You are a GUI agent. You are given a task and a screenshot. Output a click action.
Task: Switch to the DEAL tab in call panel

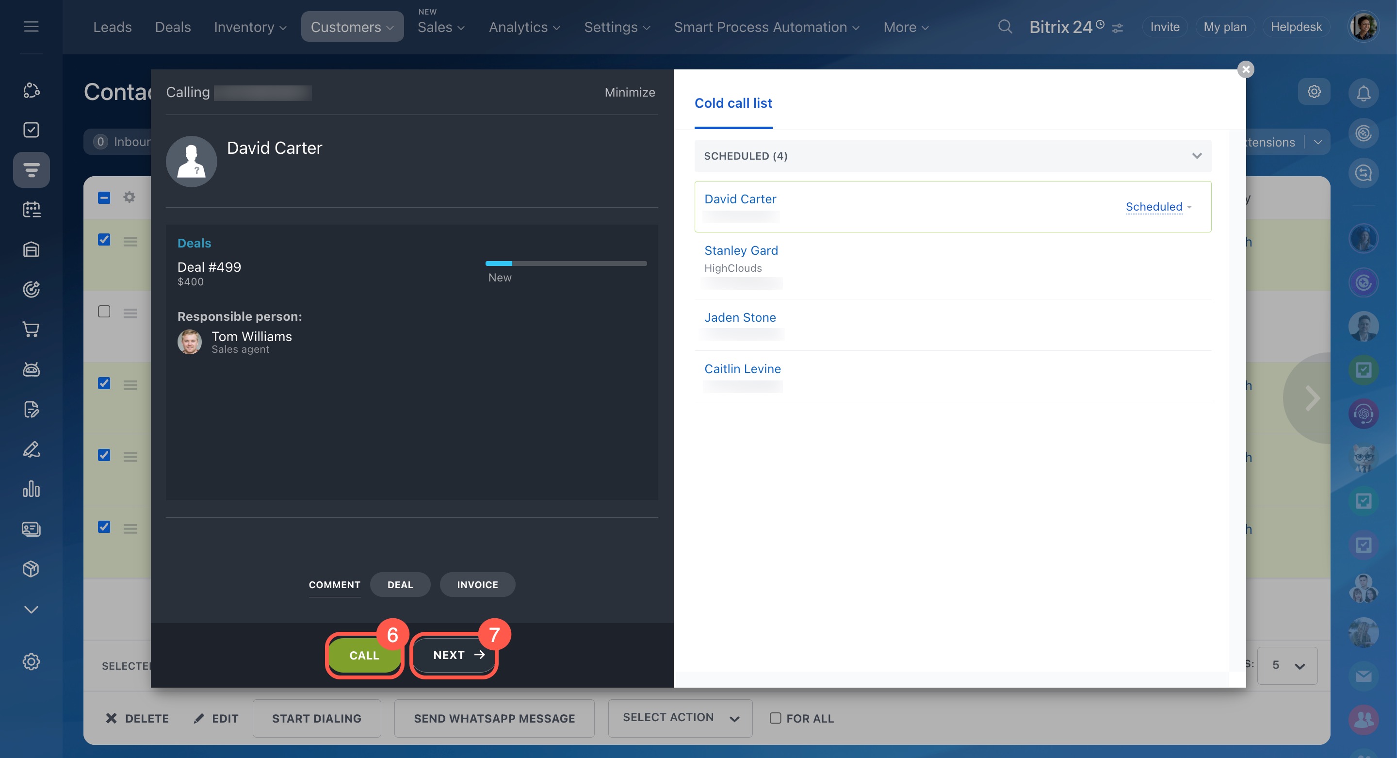pyautogui.click(x=400, y=584)
